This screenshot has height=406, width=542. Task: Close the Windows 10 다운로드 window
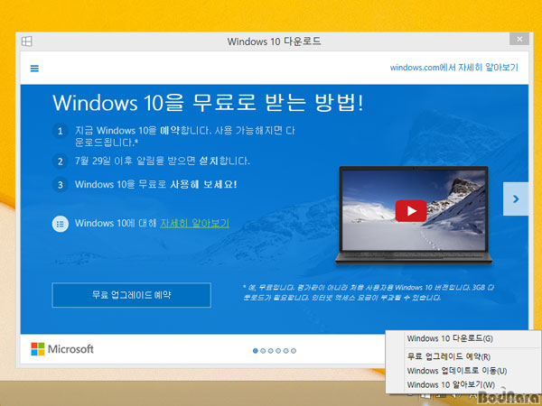click(519, 39)
